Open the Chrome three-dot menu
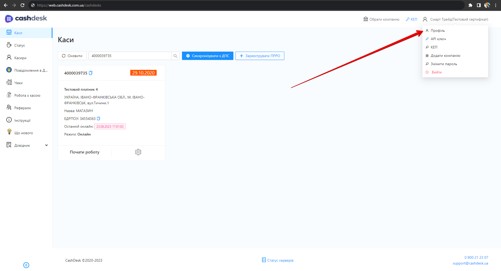The width and height of the screenshot is (501, 271). [496, 5]
